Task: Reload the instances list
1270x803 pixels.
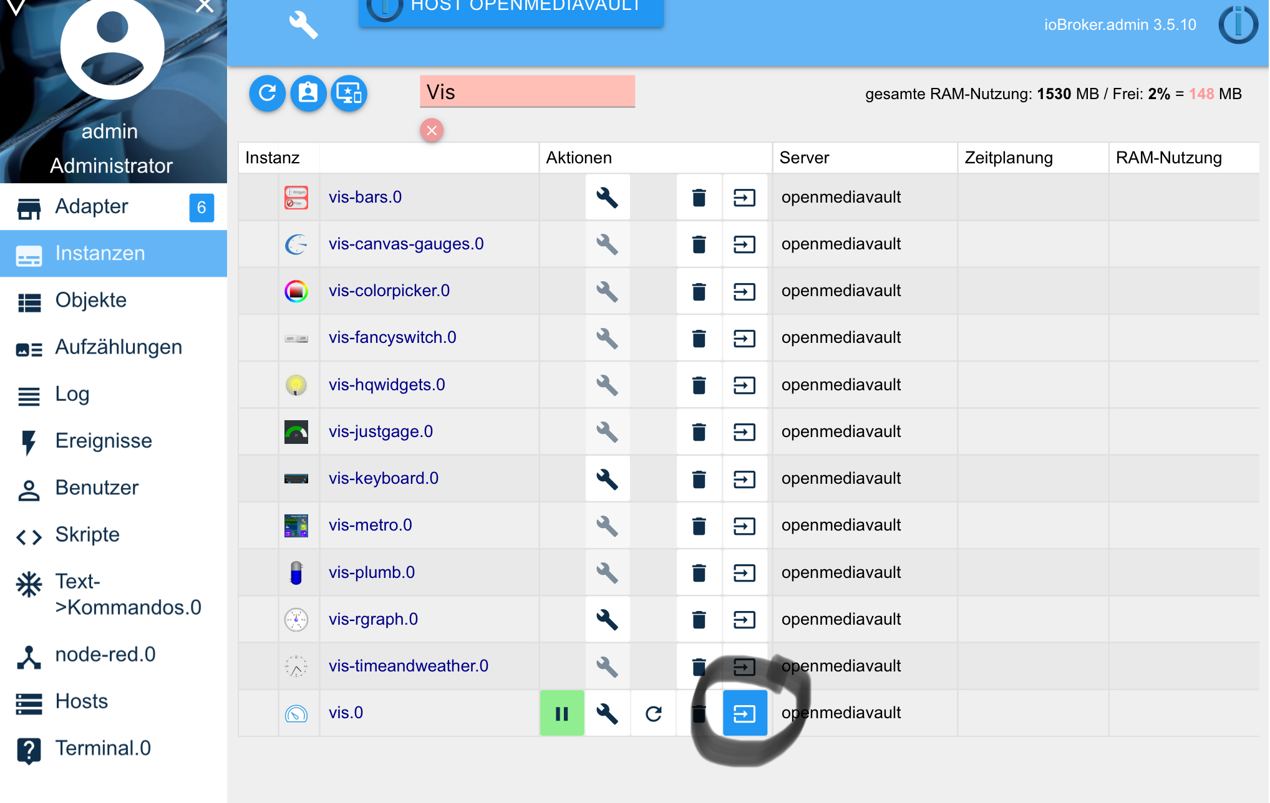Action: pyautogui.click(x=267, y=94)
